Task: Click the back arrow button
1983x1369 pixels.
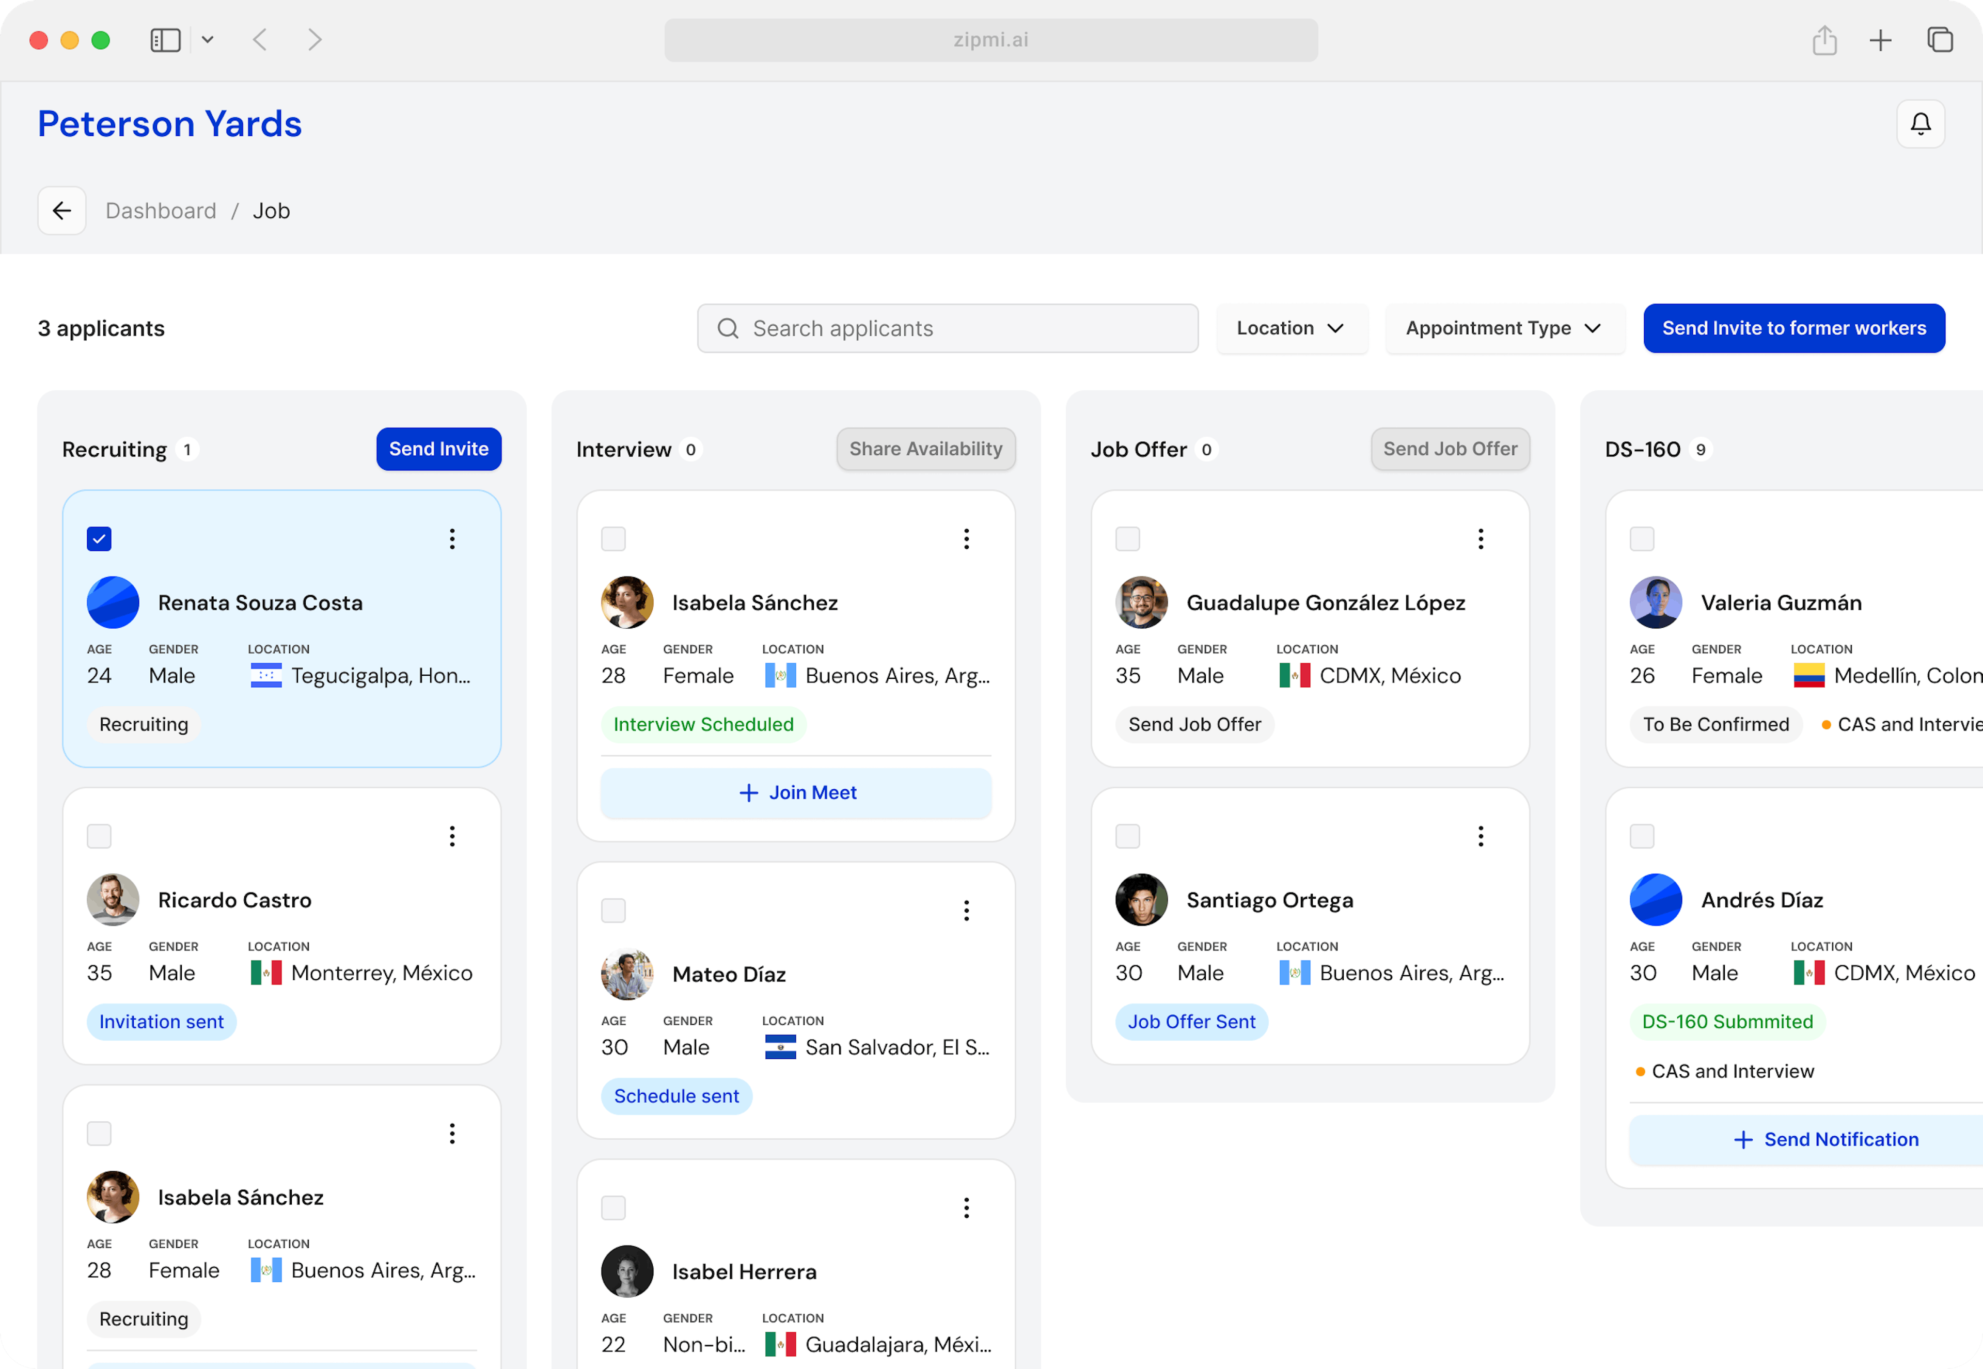Action: click(x=62, y=211)
